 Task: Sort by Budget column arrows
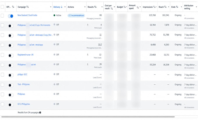click(x=125, y=7)
